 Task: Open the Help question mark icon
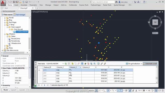tap(144, 2)
